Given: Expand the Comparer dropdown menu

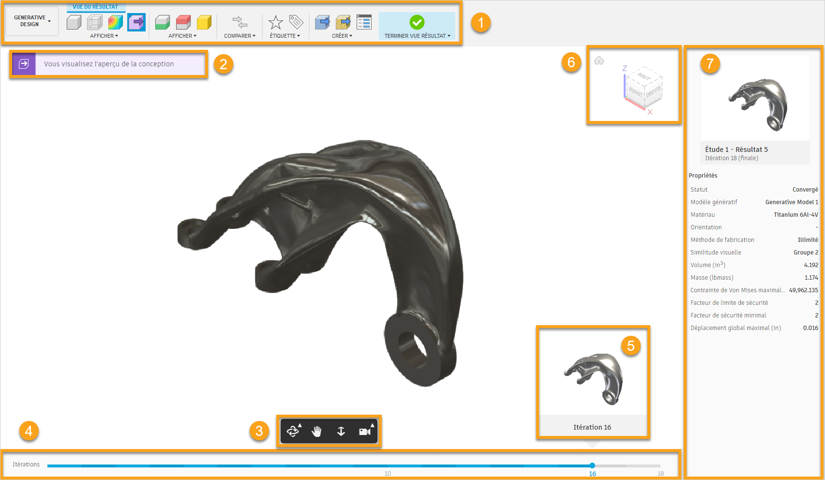Looking at the screenshot, I should (x=240, y=35).
